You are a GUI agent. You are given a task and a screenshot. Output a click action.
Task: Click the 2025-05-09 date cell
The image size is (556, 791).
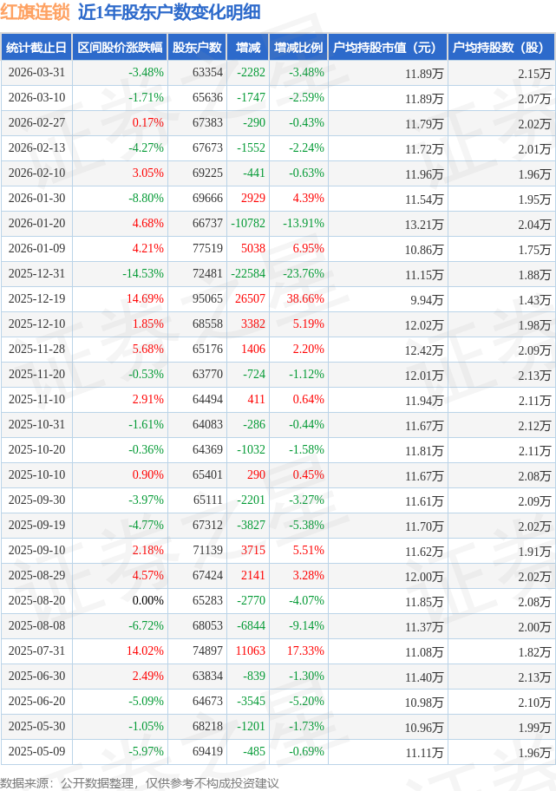click(x=36, y=752)
